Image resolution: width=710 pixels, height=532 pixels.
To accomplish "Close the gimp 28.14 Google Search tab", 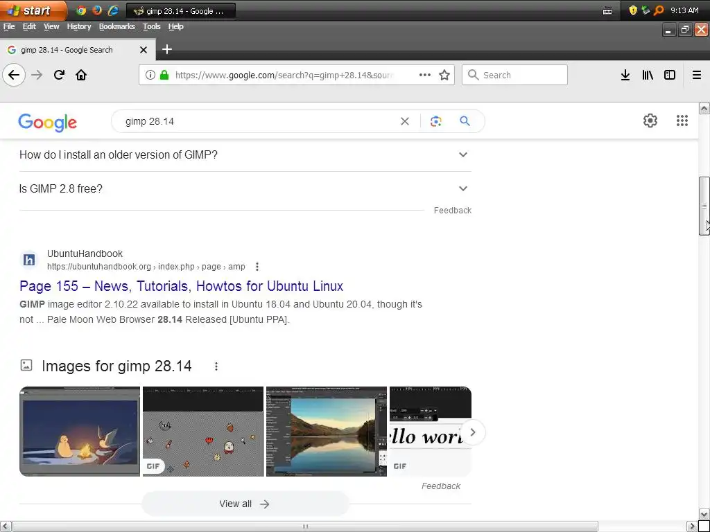I will [x=144, y=50].
